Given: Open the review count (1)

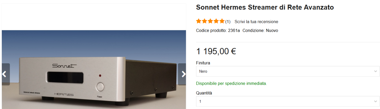Looking at the screenshot, I should [228, 22].
